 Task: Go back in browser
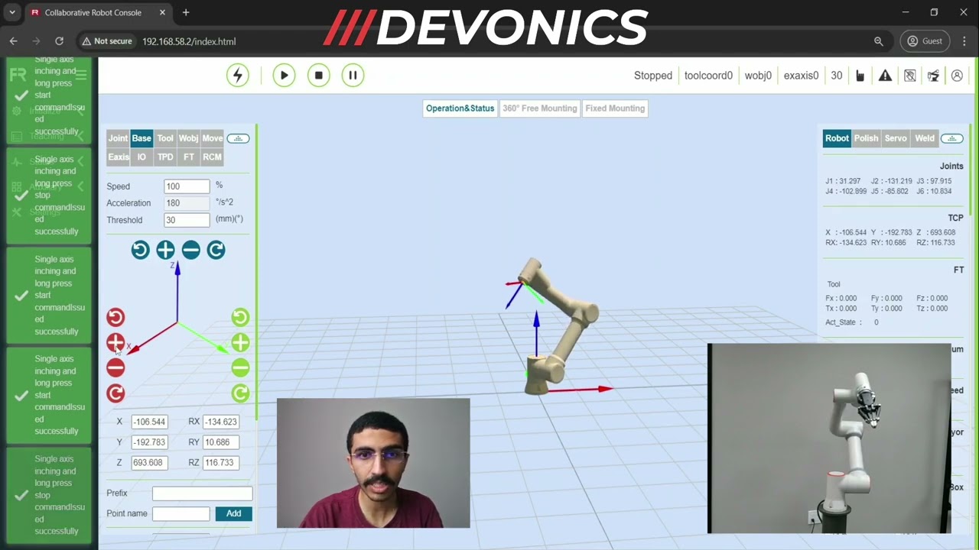coord(14,41)
